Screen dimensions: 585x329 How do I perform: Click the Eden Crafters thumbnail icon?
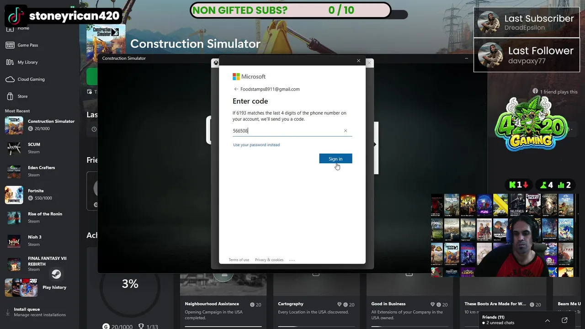(14, 171)
